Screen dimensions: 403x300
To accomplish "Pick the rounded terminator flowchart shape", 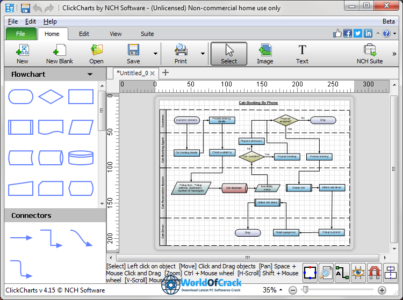I will [x=20, y=97].
